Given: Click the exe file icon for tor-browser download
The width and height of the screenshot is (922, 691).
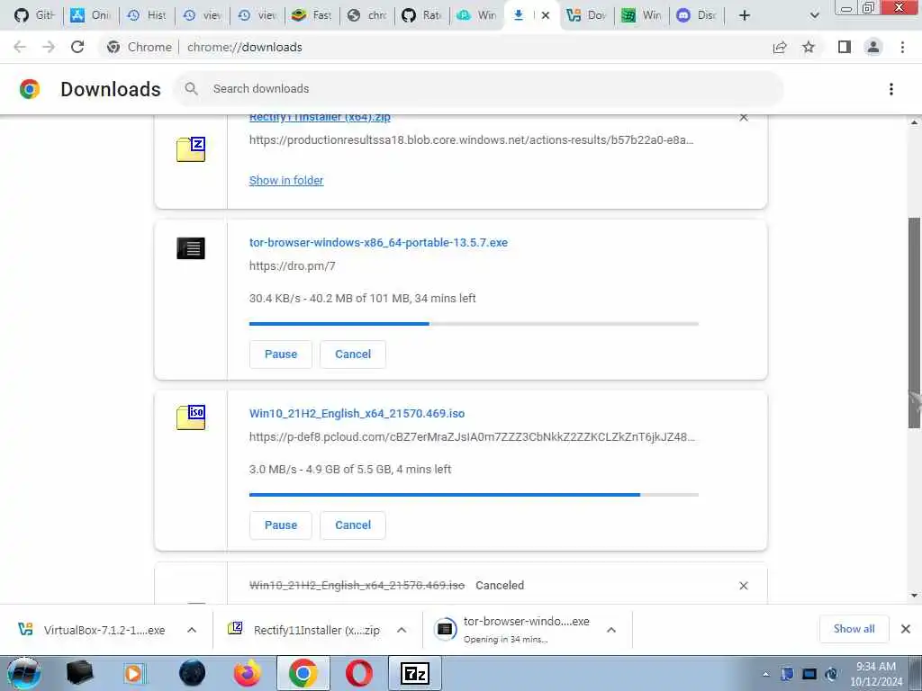Looking at the screenshot, I should [191, 248].
